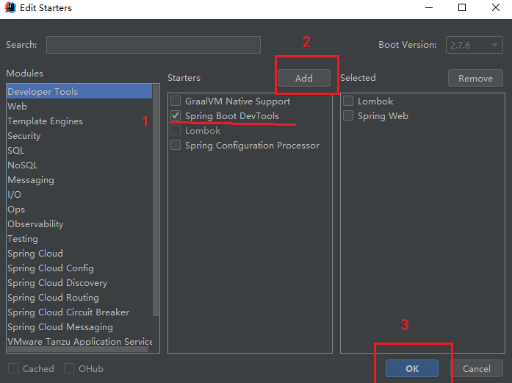The image size is (512, 383).
Task: Click the Spring Boot DevTools label
Action: [232, 116]
